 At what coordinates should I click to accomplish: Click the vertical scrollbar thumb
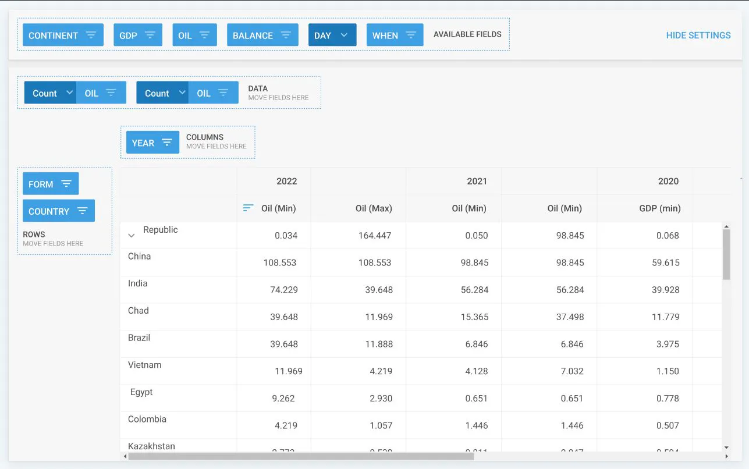click(726, 254)
